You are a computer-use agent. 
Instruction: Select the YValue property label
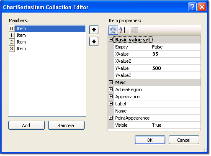tap(122, 68)
